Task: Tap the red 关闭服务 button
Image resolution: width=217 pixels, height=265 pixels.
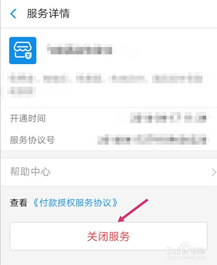Action: click(108, 236)
